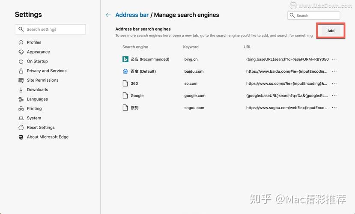Focus the Search settings input field

[x=50, y=30]
